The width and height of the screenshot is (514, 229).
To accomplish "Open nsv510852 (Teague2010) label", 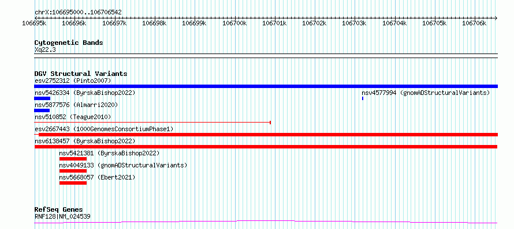I will [x=73, y=117].
